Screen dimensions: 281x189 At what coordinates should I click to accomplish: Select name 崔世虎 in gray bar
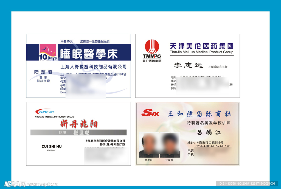click(81, 132)
